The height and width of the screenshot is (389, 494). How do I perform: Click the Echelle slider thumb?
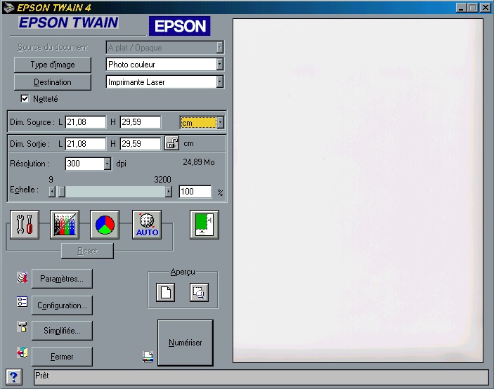pos(62,192)
